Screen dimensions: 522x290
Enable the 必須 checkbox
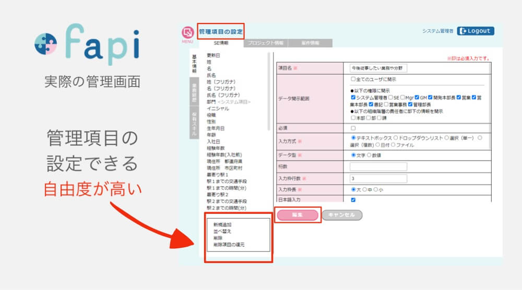tap(353, 128)
